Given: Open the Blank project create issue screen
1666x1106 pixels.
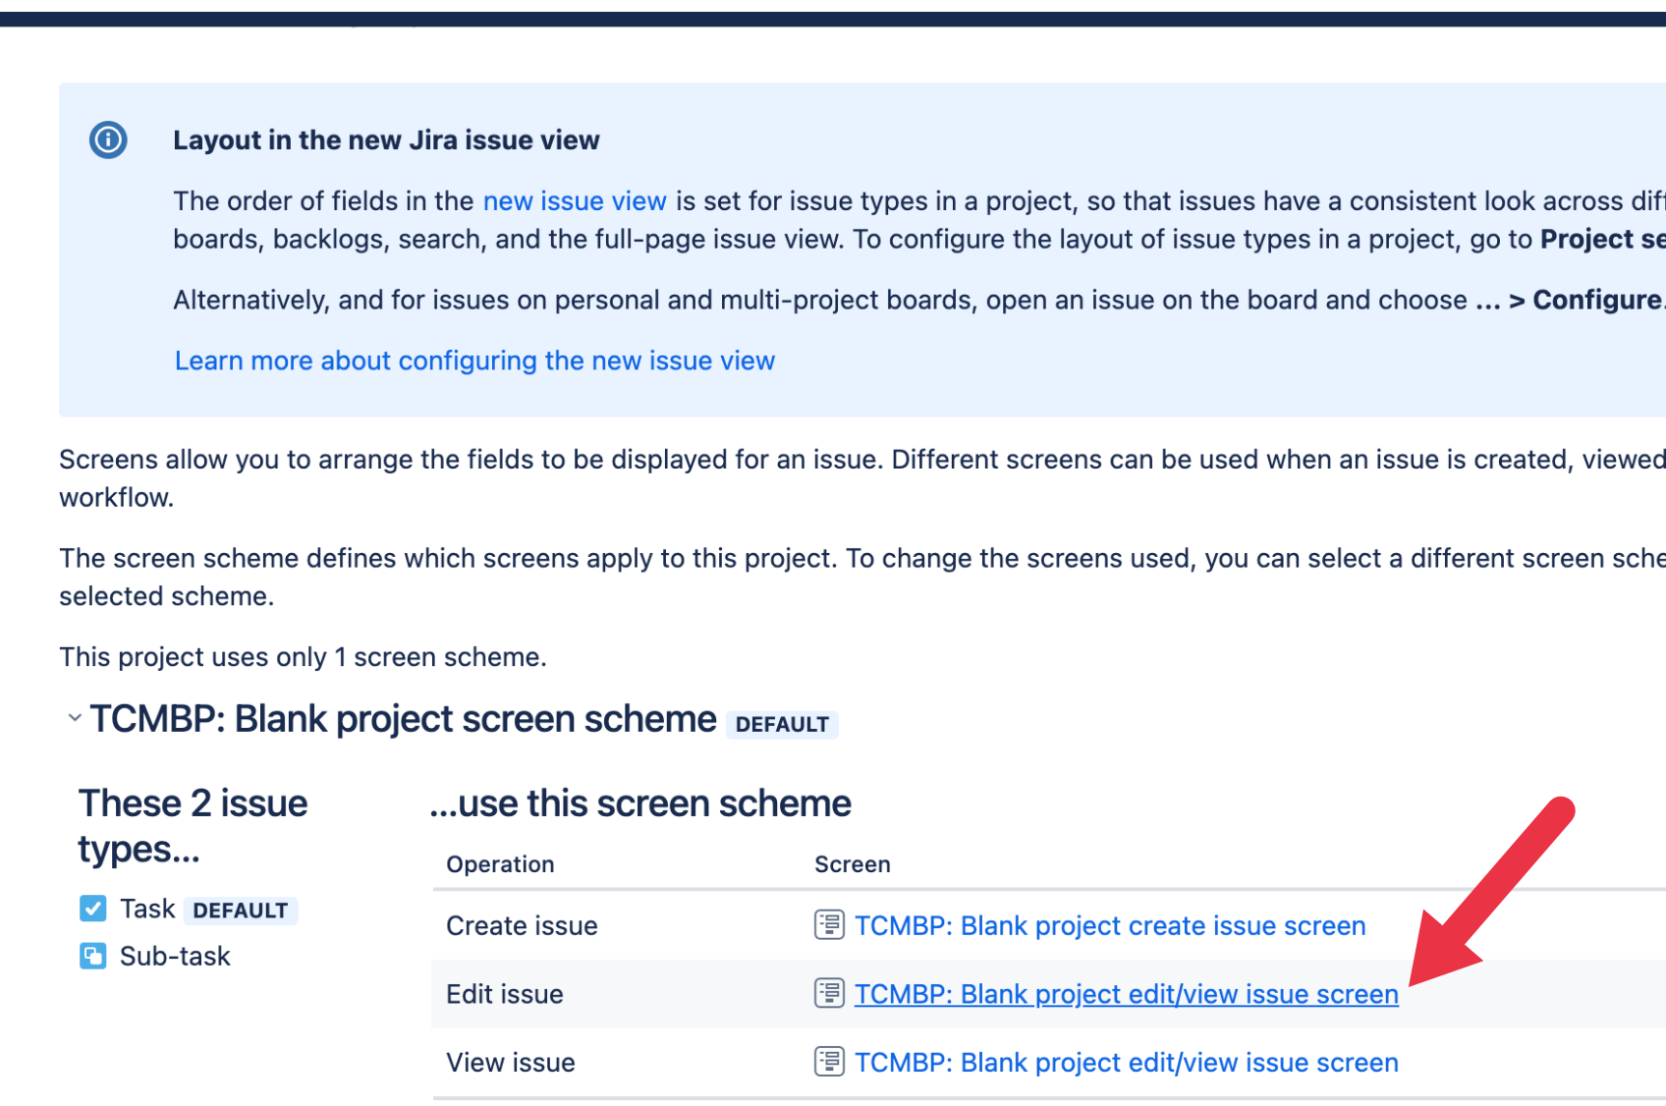Looking at the screenshot, I should [x=1109, y=925].
